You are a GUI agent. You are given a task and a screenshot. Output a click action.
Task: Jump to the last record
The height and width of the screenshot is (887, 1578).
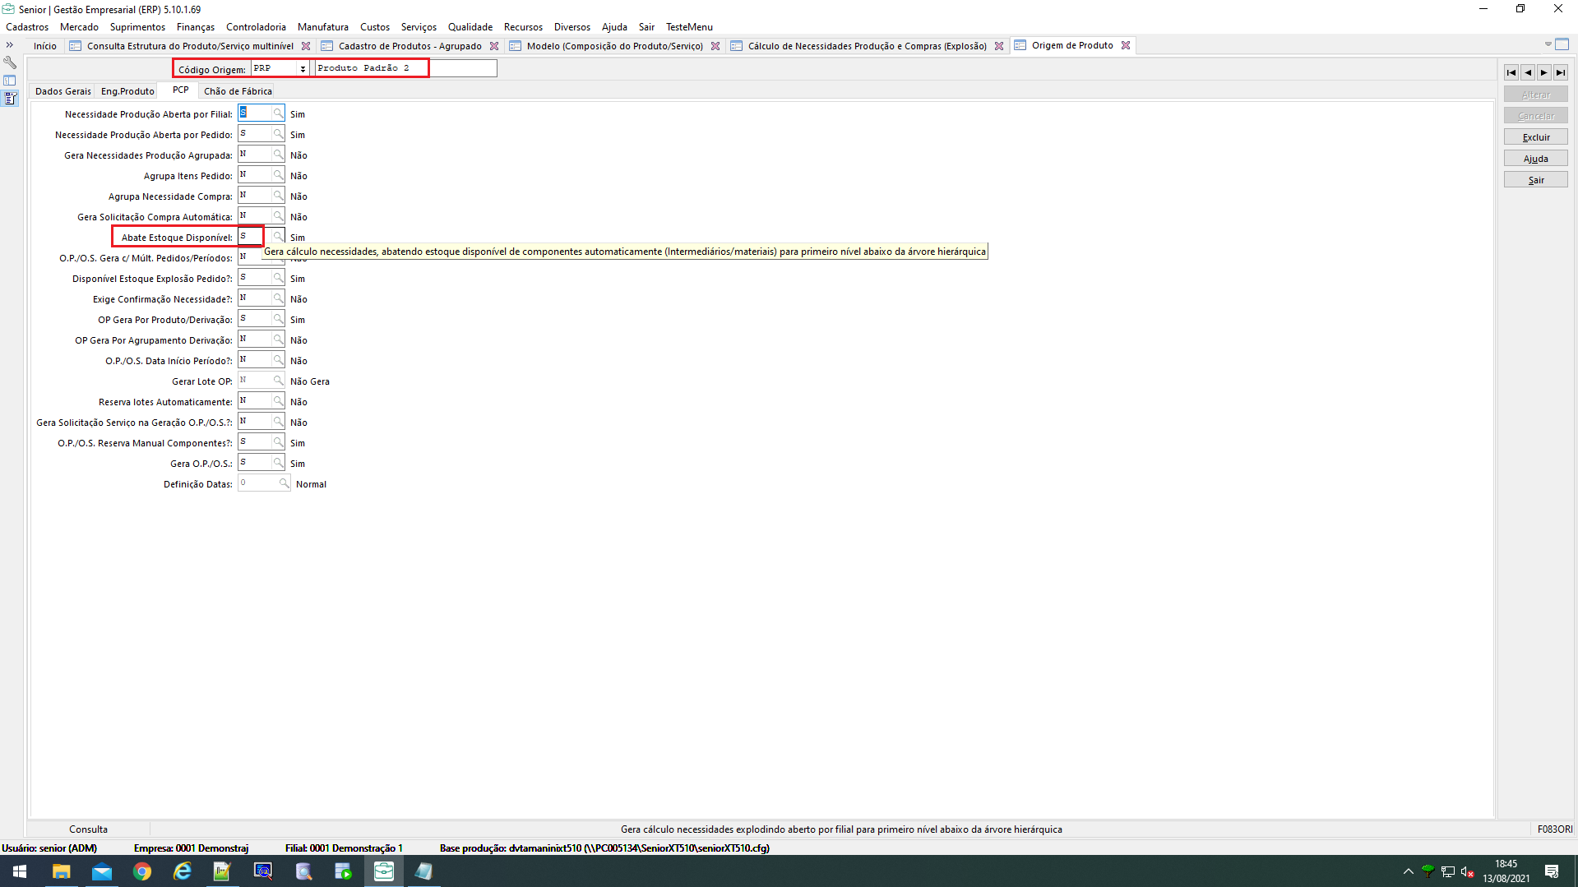(1561, 72)
